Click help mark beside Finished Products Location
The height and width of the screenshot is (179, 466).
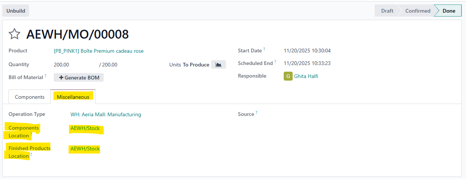31,154
